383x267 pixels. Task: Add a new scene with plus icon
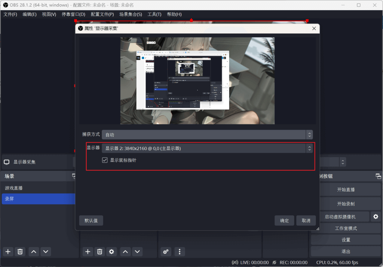pyautogui.click(x=8, y=252)
